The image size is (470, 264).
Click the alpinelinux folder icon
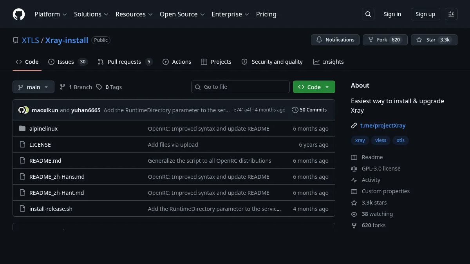(x=22, y=129)
